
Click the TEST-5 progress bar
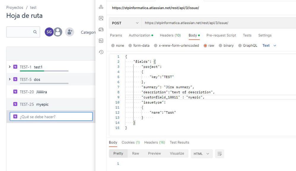pyautogui.click(x=44, y=83)
